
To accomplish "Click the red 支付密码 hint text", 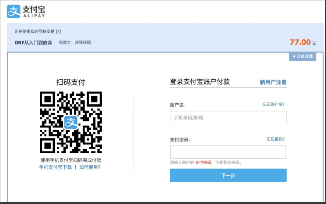I will (x=203, y=162).
